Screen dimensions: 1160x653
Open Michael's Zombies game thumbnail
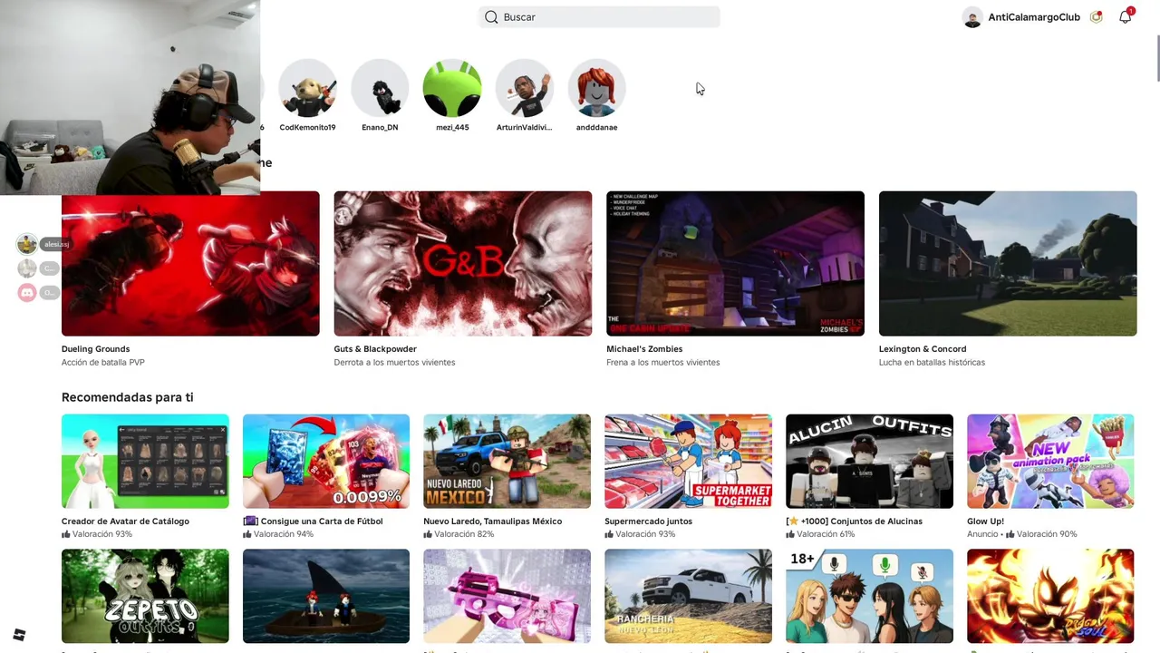[735, 263]
